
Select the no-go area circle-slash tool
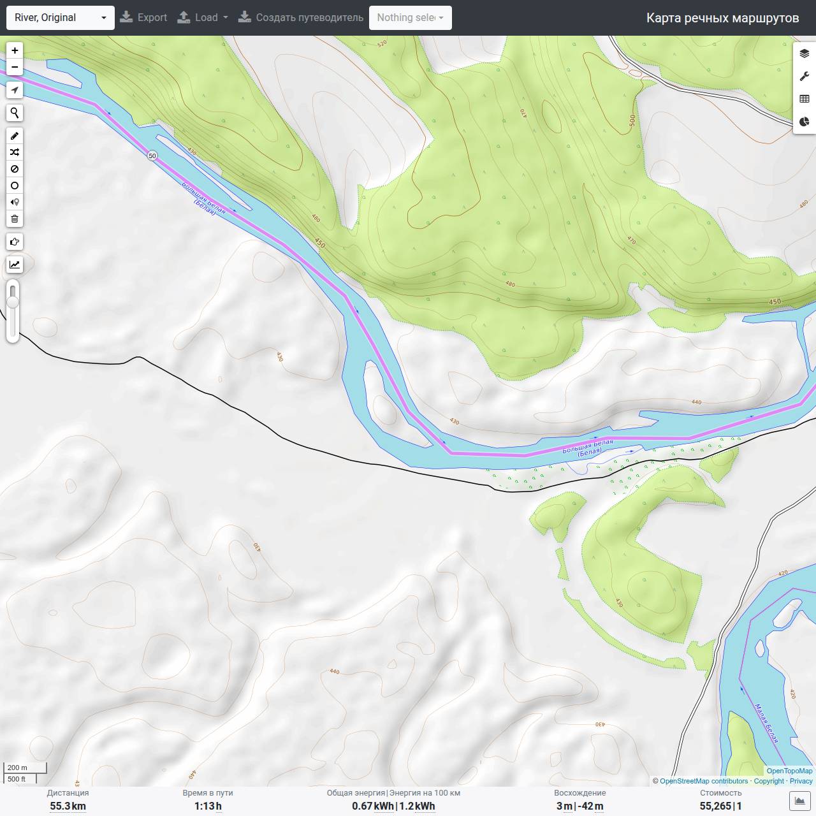(15, 169)
